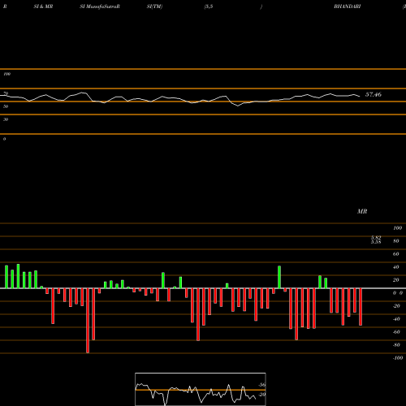Screen dimensions: 406x406
Task: Click the 29 label in the mini chart
Action: point(262,395)
